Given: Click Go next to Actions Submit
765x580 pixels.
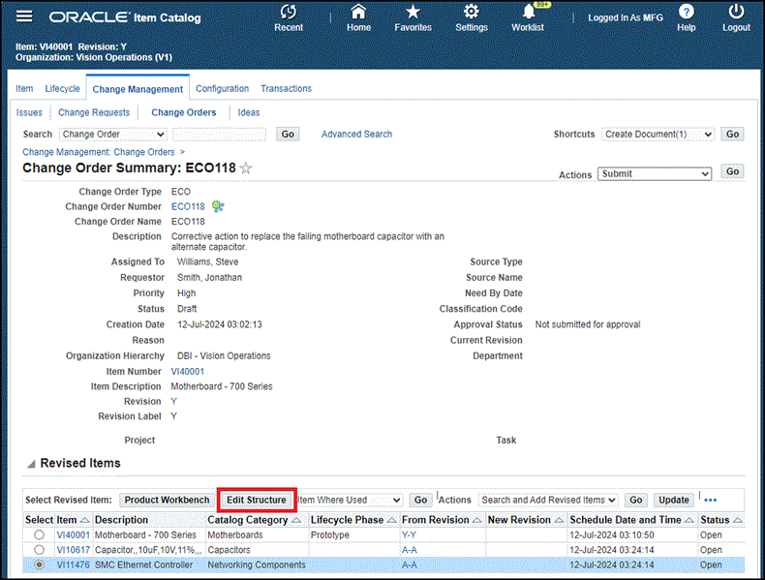Looking at the screenshot, I should coord(732,171).
